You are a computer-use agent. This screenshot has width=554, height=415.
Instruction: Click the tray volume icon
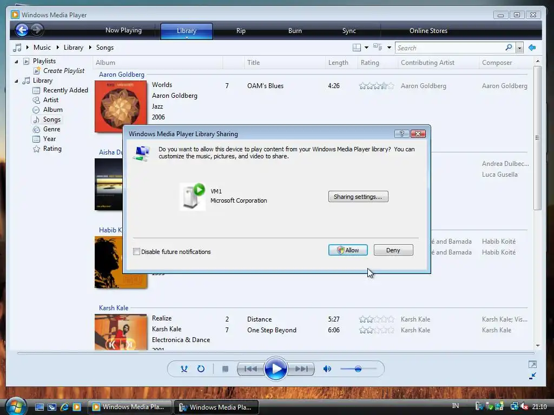(x=524, y=406)
